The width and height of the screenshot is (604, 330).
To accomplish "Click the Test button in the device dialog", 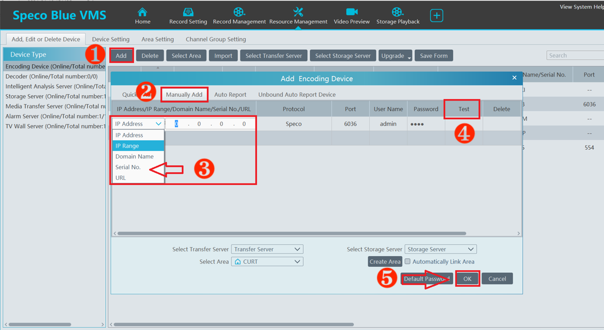I will click(x=462, y=109).
